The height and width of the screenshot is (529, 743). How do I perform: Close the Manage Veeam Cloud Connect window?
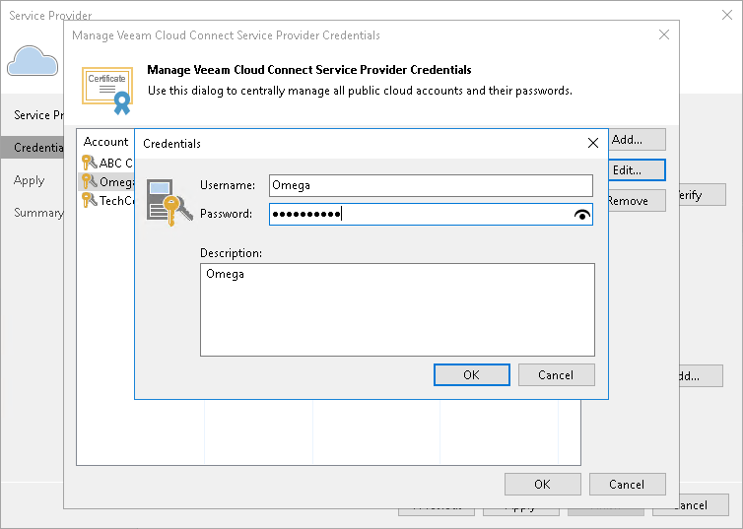[x=664, y=34]
